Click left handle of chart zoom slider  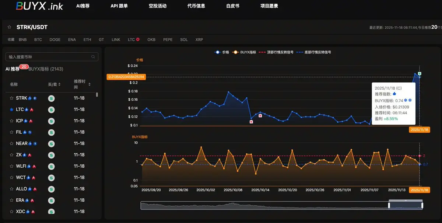tap(389, 205)
